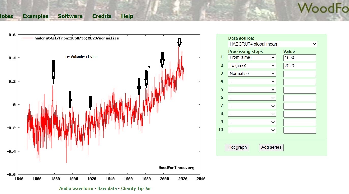Expand the Data source dropdown
Image resolution: width=349 pixels, height=194 pixels.
(272, 44)
